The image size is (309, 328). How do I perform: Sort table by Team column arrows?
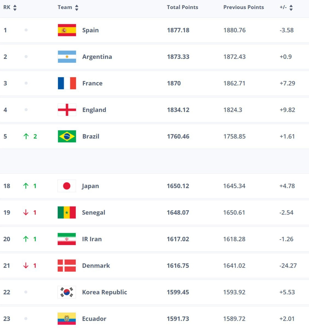click(x=77, y=8)
